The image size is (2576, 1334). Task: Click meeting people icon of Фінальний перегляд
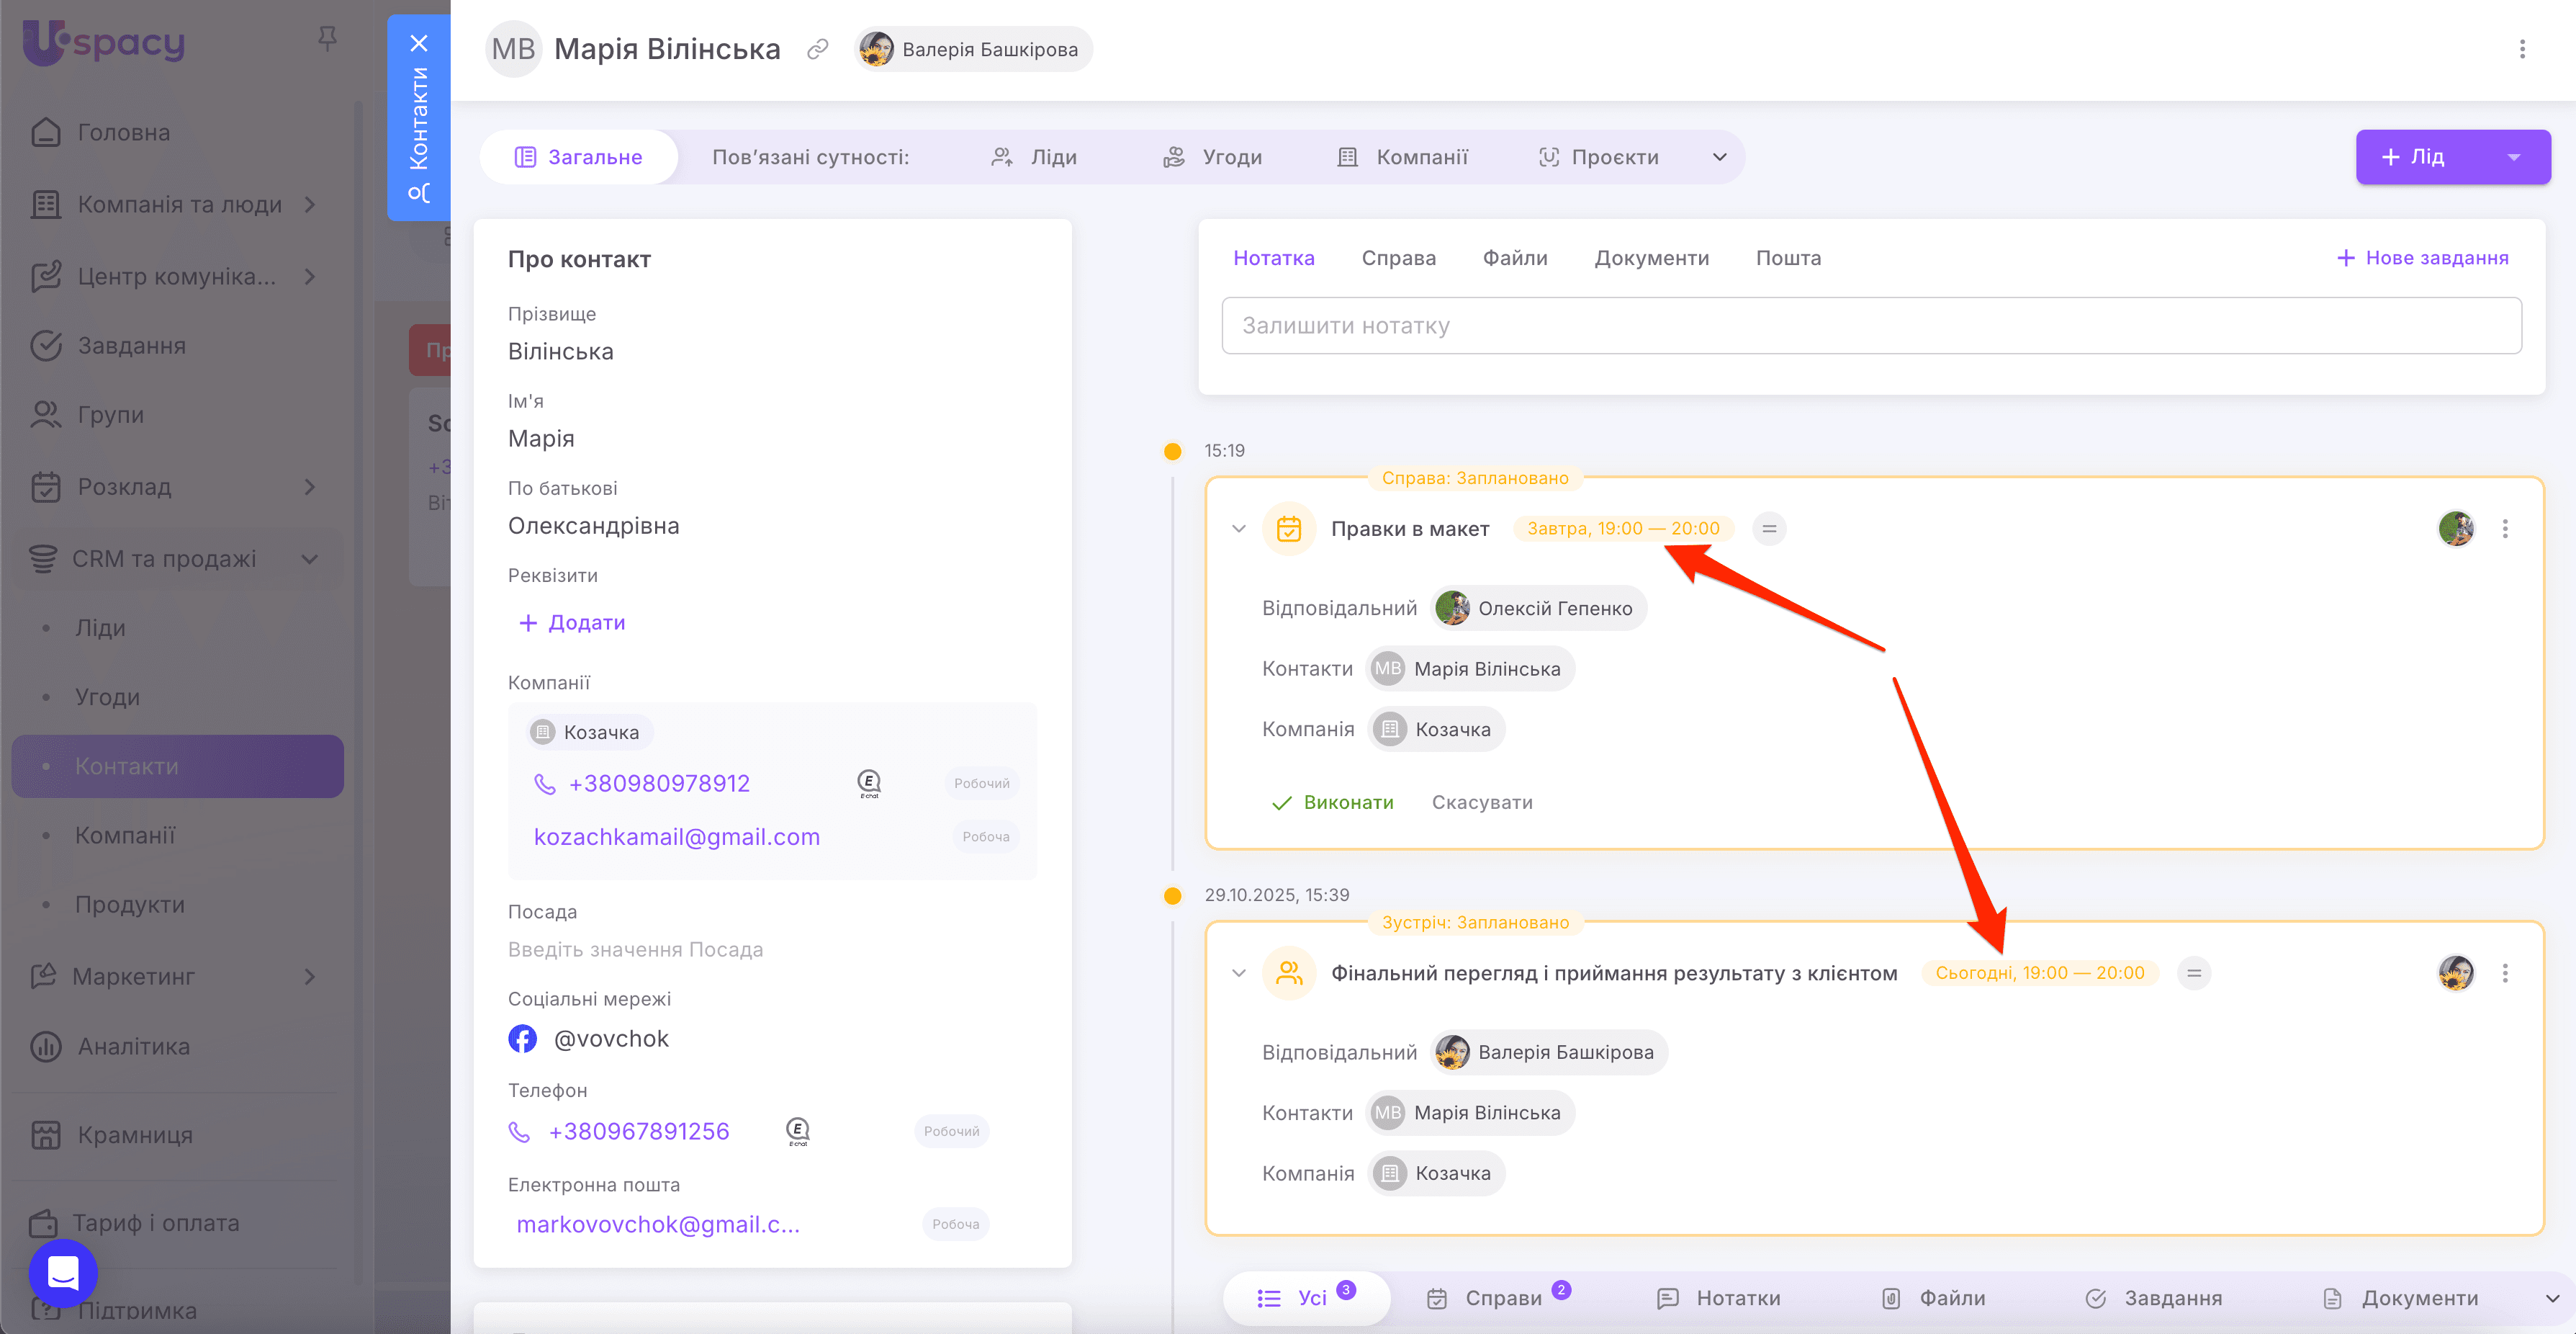[1289, 972]
